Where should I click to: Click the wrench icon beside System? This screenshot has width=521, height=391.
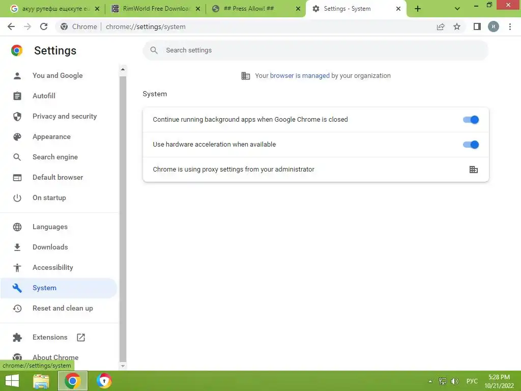click(x=17, y=288)
